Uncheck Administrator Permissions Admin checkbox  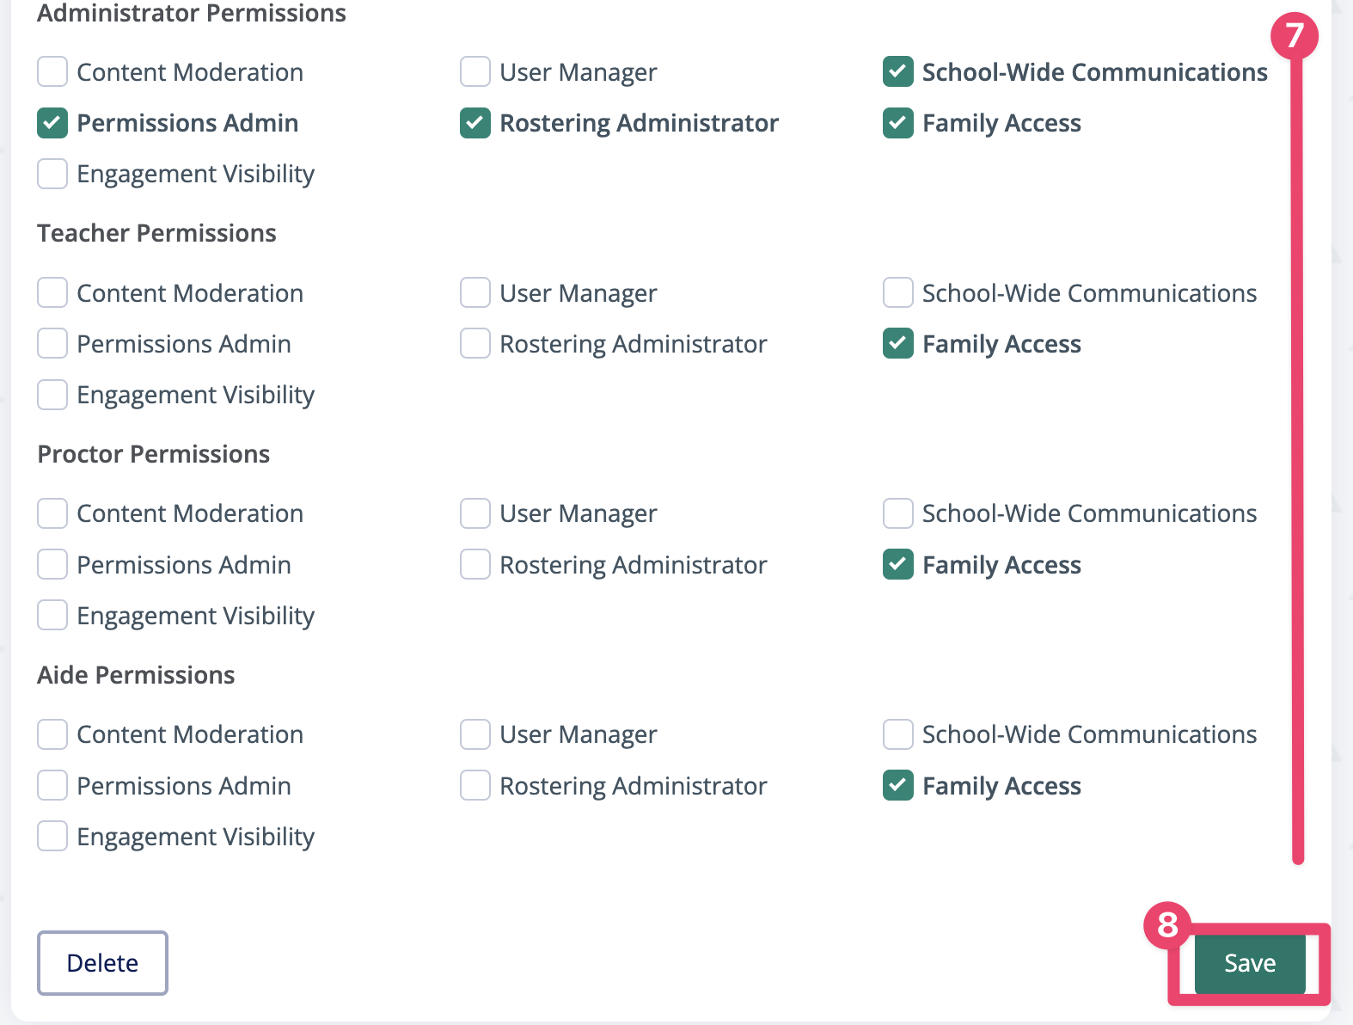tap(52, 123)
